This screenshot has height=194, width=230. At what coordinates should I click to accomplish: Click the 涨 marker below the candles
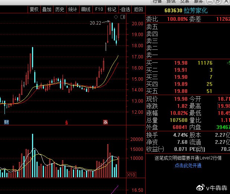[x=105, y=122]
